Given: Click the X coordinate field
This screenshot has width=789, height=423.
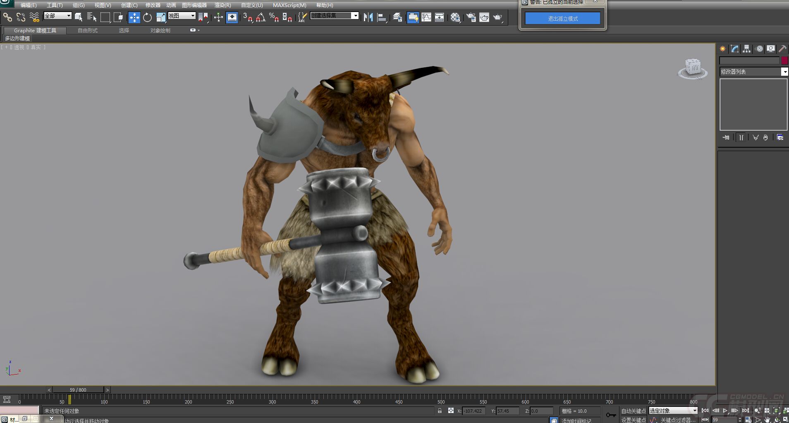Looking at the screenshot, I should tap(473, 411).
